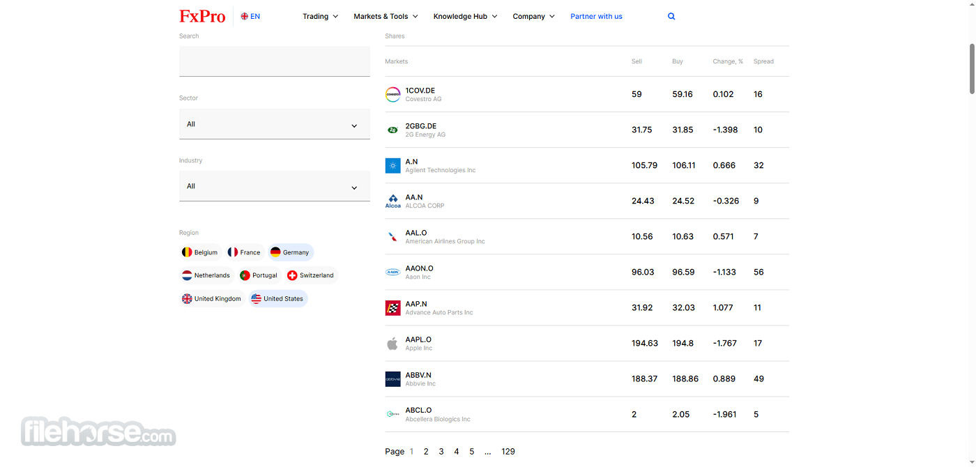Screen dimensions: 976x467
Task: Click the pagination ellipsis
Action: click(488, 452)
